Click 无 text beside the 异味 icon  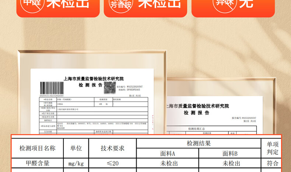pyautogui.click(x=246, y=4)
